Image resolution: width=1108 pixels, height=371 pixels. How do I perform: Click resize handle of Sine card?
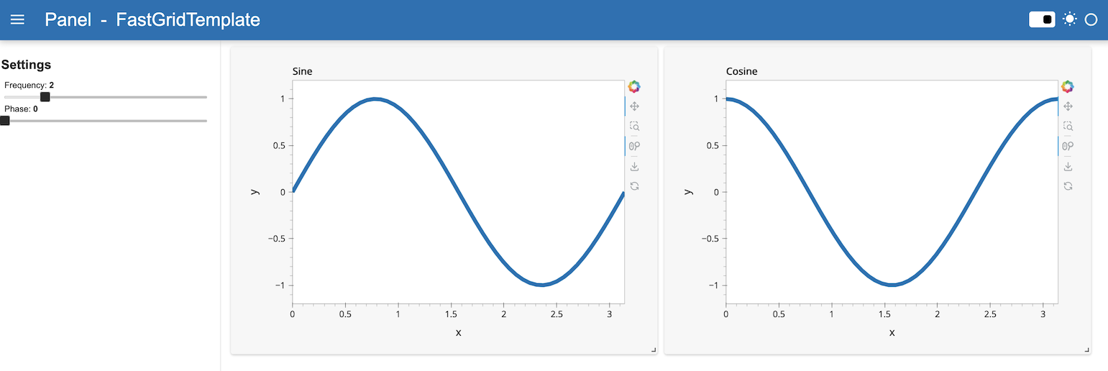[x=654, y=349]
